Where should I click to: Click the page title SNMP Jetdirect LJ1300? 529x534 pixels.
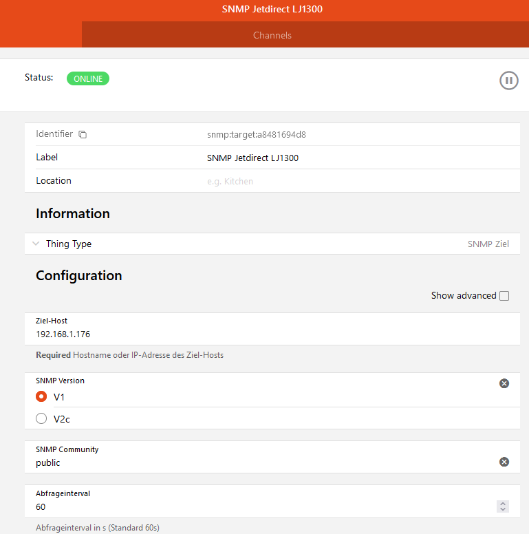272,10
